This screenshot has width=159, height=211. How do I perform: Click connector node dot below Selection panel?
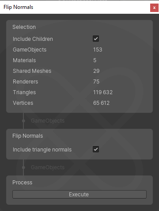click(23, 121)
